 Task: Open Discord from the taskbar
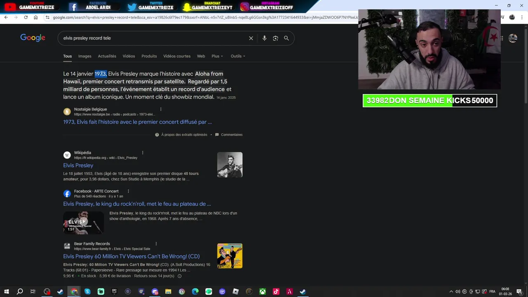[155, 292]
